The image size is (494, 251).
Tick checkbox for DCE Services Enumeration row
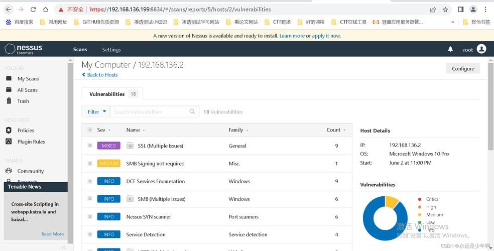coord(90,181)
